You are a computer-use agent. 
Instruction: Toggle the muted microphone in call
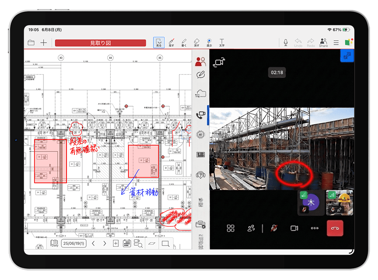click(274, 228)
